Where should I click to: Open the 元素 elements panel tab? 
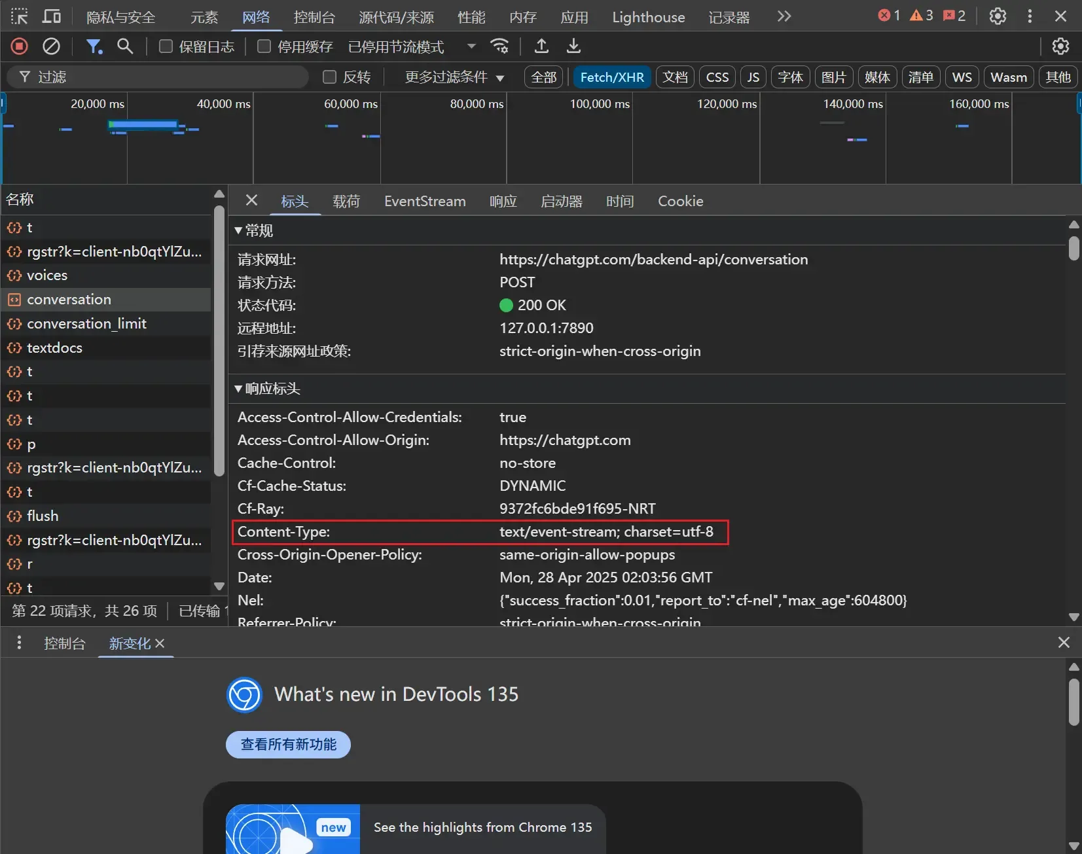(x=204, y=17)
